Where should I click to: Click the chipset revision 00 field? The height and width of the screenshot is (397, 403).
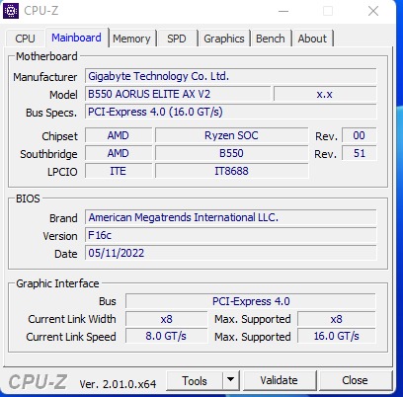tap(359, 135)
